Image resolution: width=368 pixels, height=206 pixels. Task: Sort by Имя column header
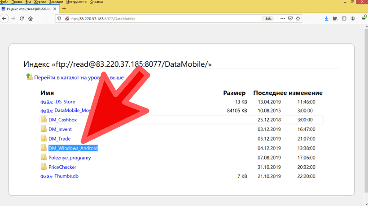(x=47, y=93)
